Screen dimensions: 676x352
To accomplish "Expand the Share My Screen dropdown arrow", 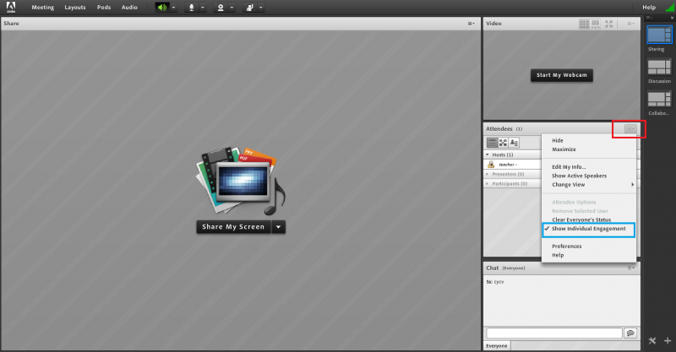I will 278,226.
